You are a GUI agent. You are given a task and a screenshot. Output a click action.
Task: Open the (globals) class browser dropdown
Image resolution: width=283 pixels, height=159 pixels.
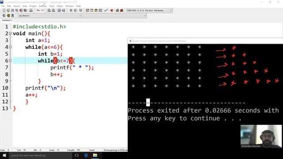[50, 16]
